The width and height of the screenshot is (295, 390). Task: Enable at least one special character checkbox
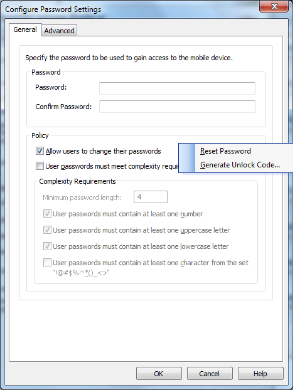[47, 263]
